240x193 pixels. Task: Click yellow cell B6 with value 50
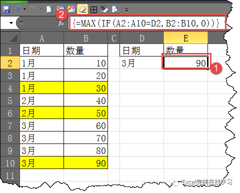click(x=86, y=112)
